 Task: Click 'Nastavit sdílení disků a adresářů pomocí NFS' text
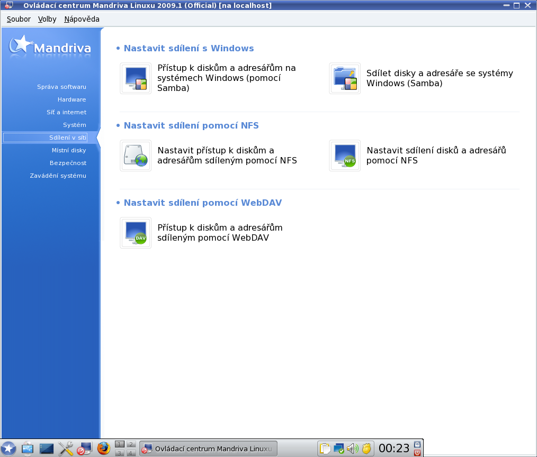click(436, 156)
